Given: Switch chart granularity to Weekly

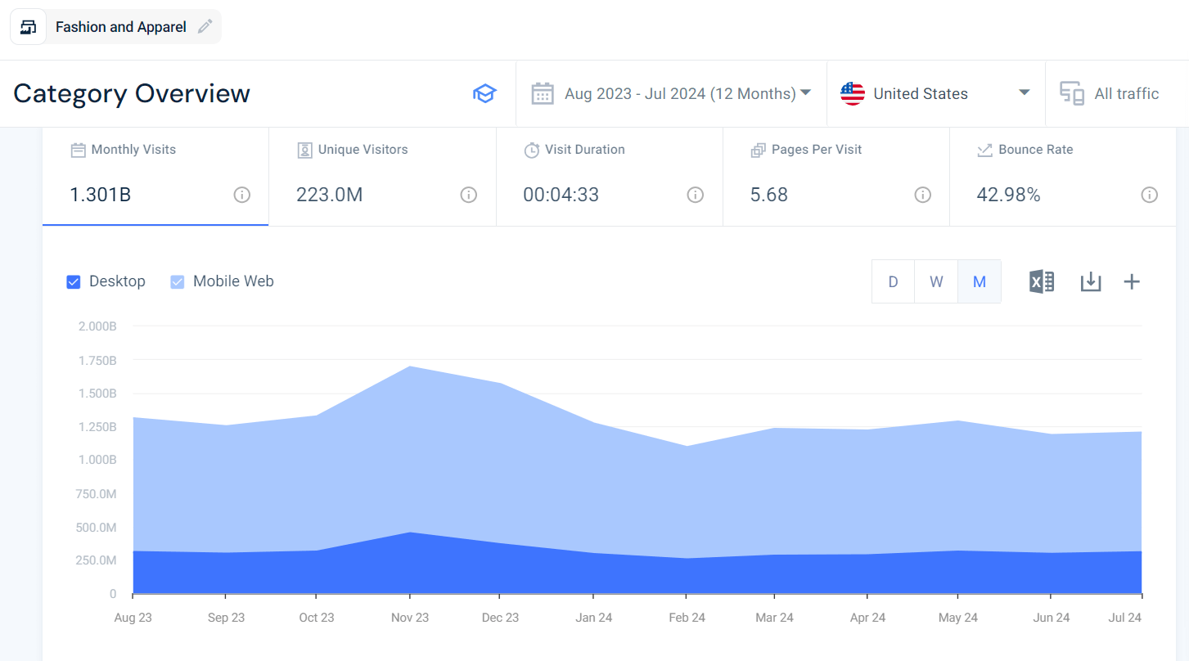Looking at the screenshot, I should point(936,282).
